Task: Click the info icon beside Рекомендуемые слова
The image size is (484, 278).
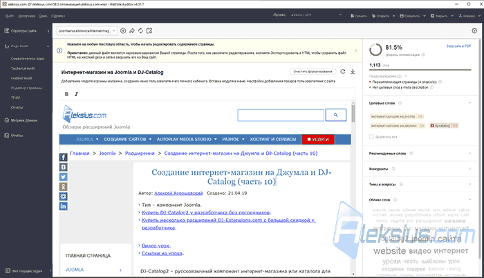Action: pyautogui.click(x=411, y=154)
